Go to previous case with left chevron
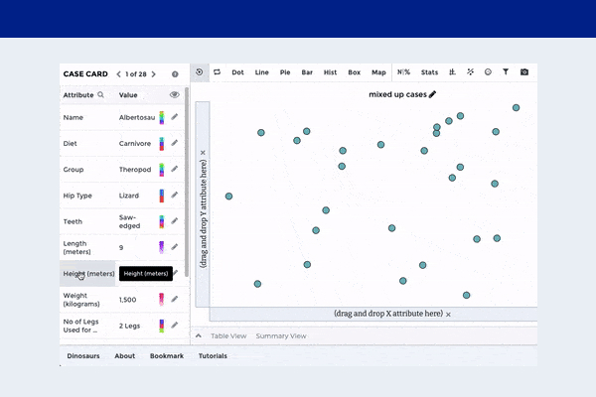Viewport: 596px width, 397px height. point(119,73)
